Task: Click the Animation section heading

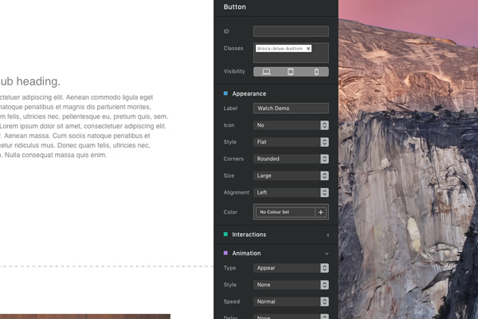Action: click(x=246, y=253)
